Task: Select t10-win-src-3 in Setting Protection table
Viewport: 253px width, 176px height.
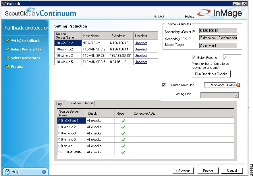Action: [x=68, y=56]
